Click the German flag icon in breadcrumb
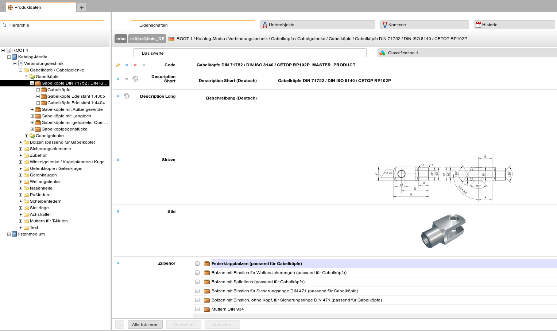Viewport: 557px width, 331px height. 171,39
